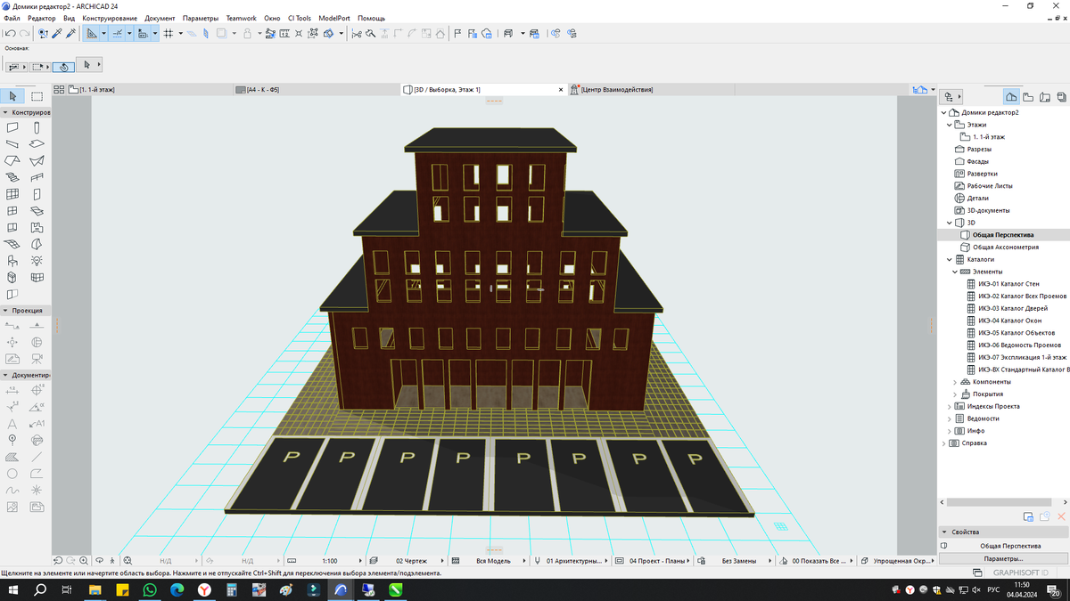Select the Object tool with chair icon
The width and height of the screenshot is (1070, 601).
point(12,261)
